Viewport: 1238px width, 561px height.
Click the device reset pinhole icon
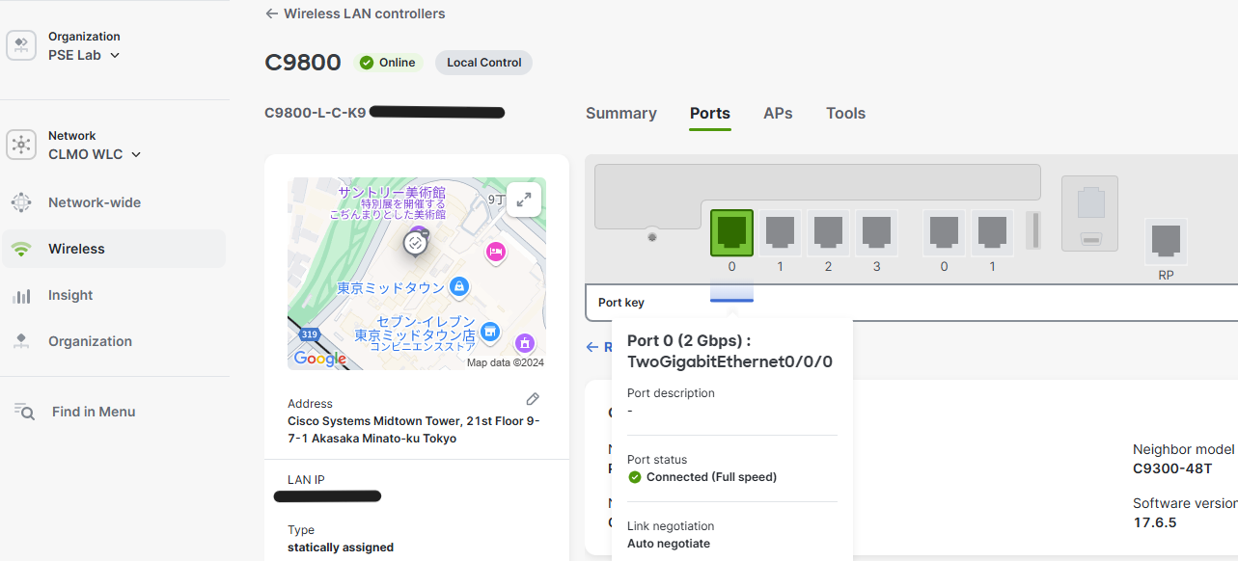[652, 237]
